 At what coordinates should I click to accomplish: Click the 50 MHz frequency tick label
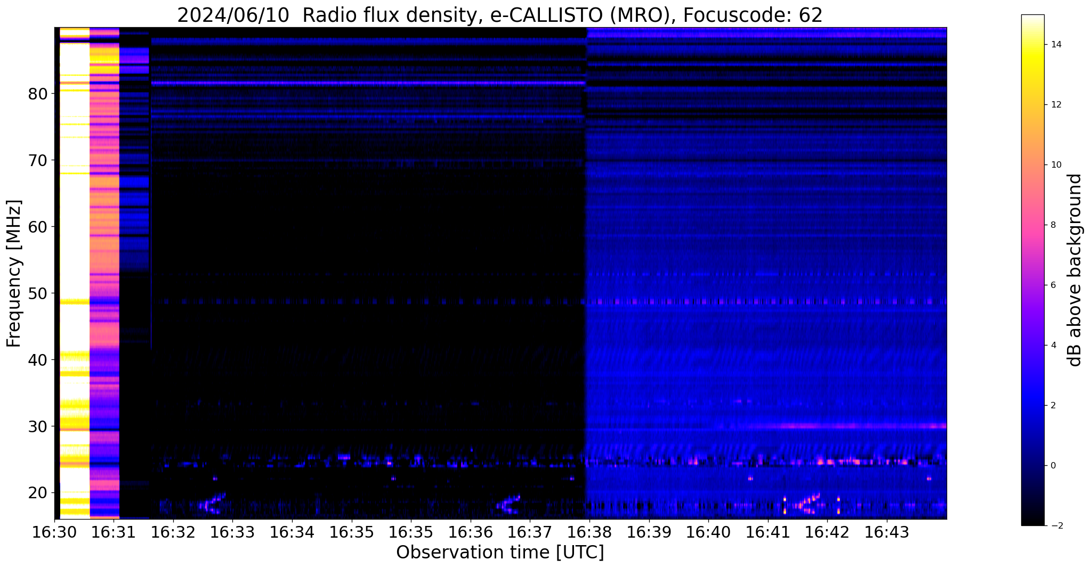pyautogui.click(x=37, y=293)
